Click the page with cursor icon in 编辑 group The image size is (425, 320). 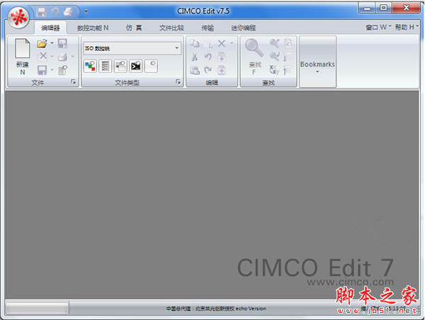[x=208, y=44]
